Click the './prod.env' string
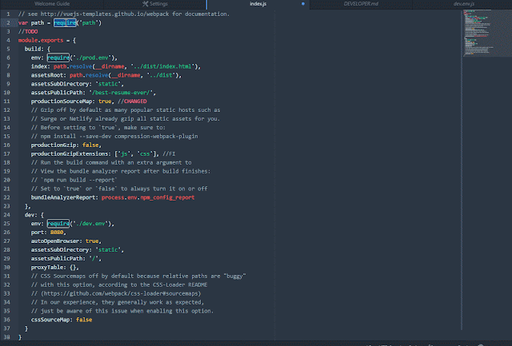This screenshot has height=346, width=512. click(92, 58)
